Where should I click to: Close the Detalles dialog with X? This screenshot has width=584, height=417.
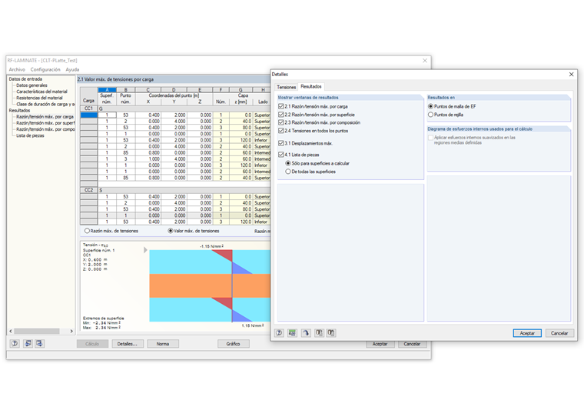571,74
